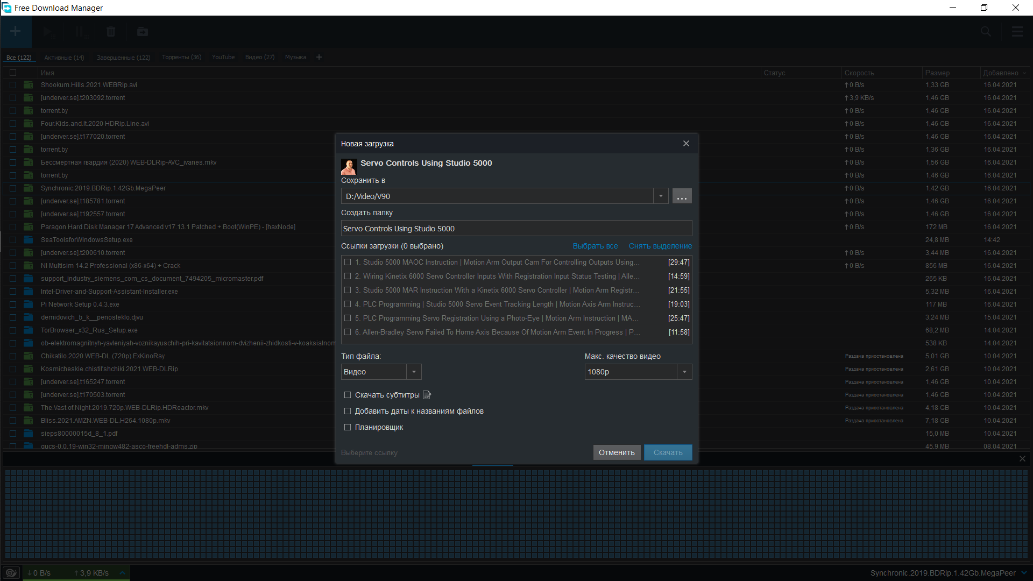Image resolution: width=1033 pixels, height=581 pixels.
Task: Toggle the select-all checkbox in list header
Action: [x=13, y=73]
